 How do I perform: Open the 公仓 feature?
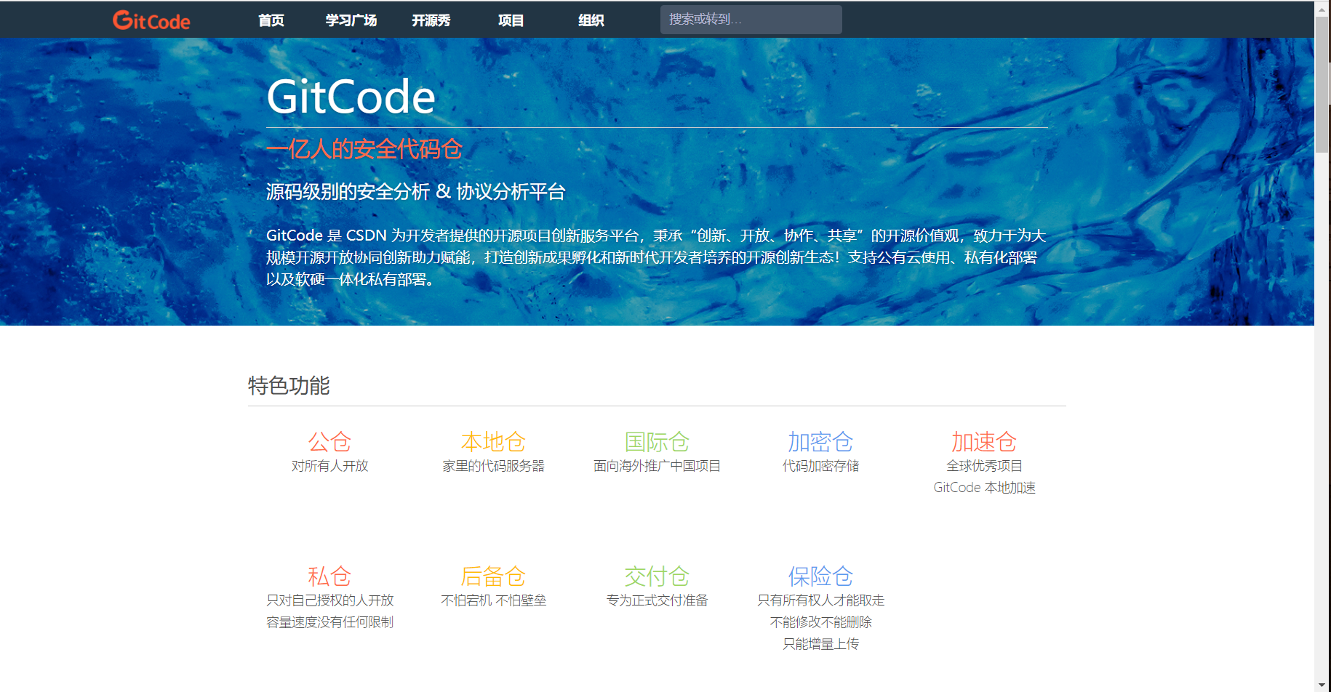[x=329, y=441]
